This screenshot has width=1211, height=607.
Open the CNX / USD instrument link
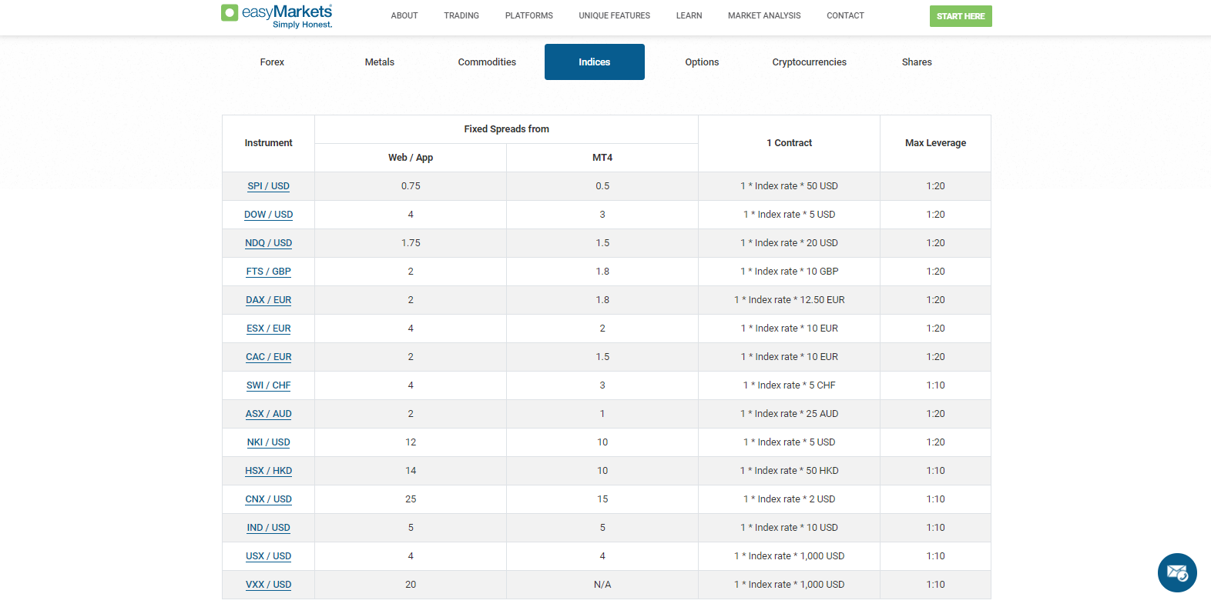coord(268,499)
